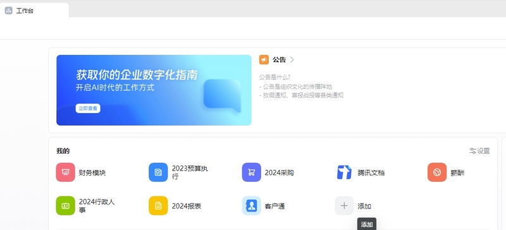Click the 立即查看 button on banner
The image size is (506, 230).
[x=88, y=109]
